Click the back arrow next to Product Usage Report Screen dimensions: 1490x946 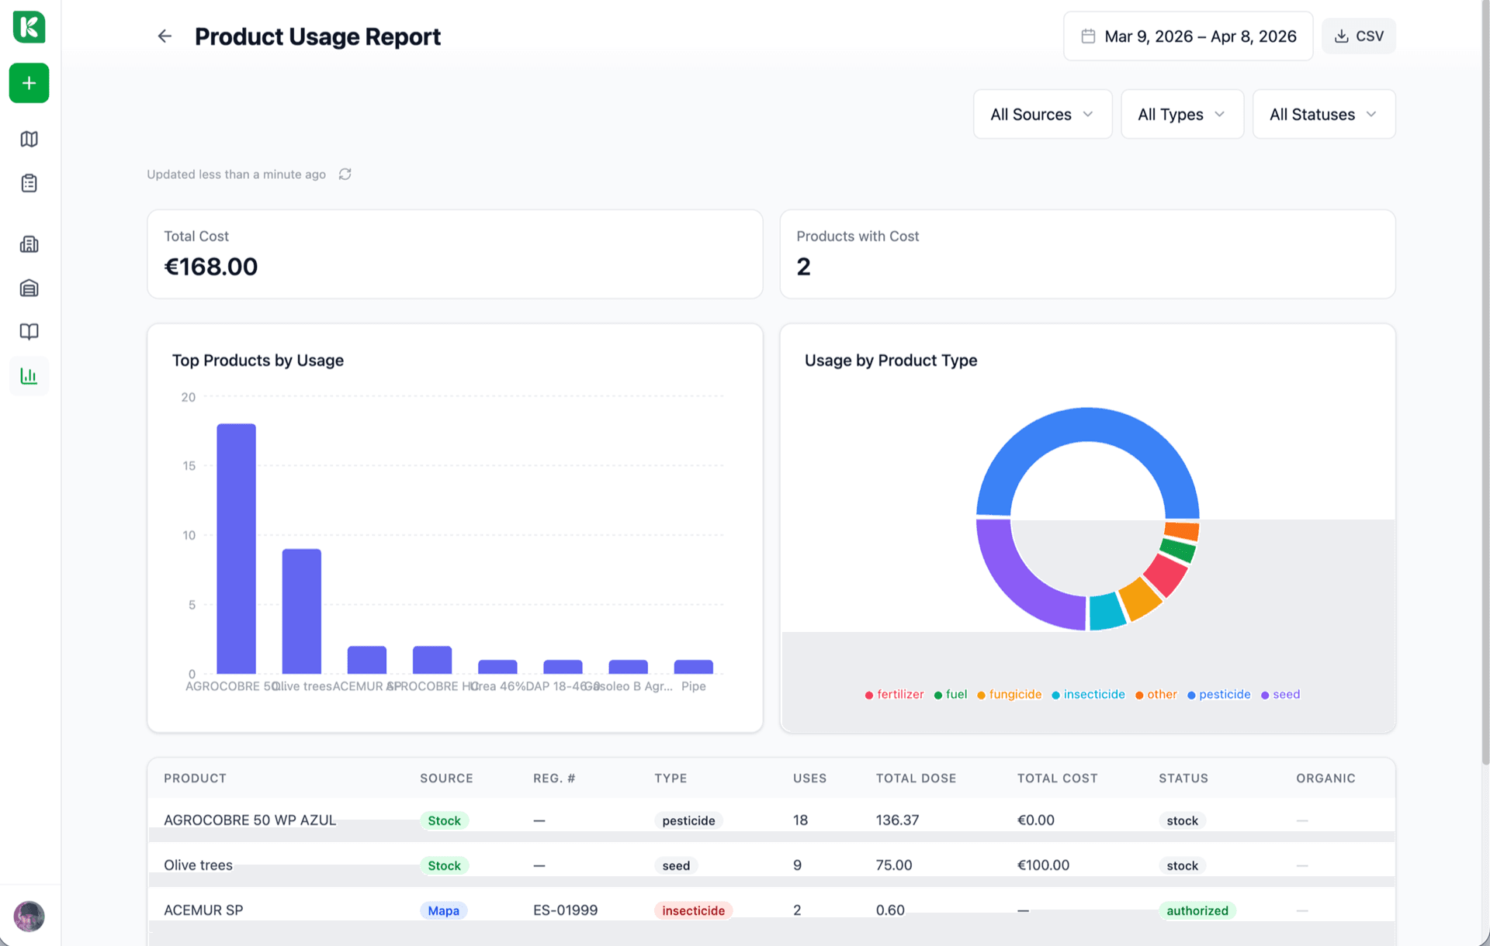pyautogui.click(x=165, y=36)
